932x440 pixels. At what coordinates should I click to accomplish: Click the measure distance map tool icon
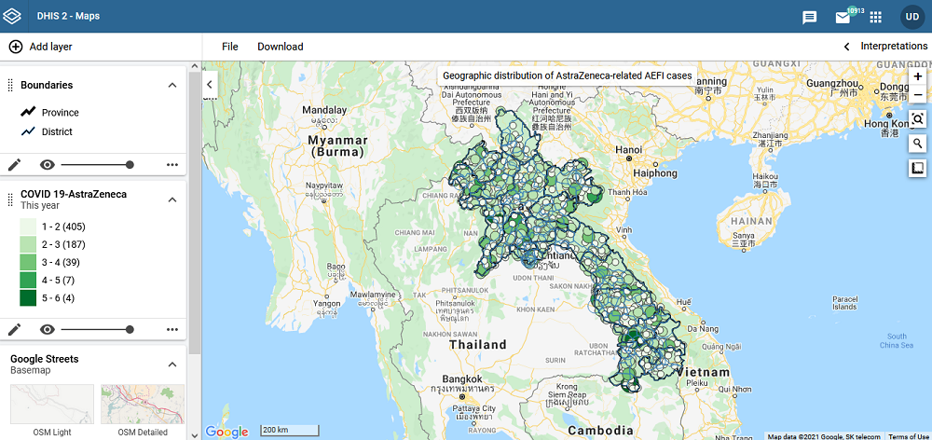coord(918,169)
